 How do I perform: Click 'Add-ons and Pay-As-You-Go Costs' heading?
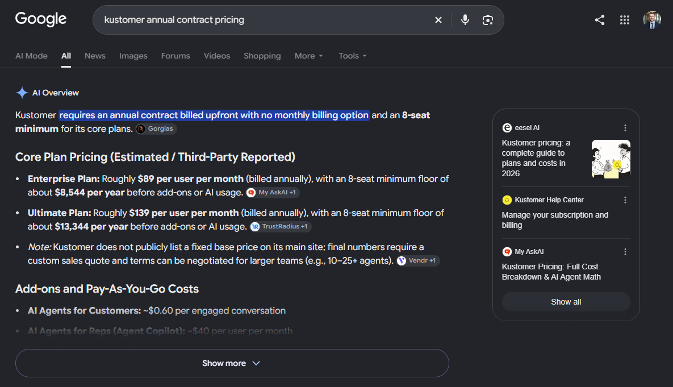pos(107,289)
